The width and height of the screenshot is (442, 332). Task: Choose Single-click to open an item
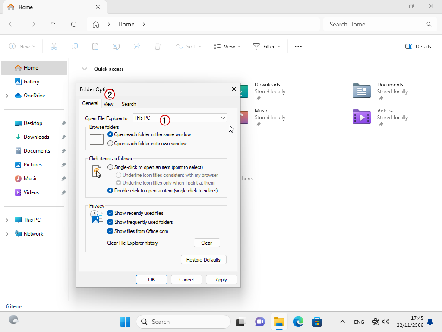pyautogui.click(x=110, y=167)
